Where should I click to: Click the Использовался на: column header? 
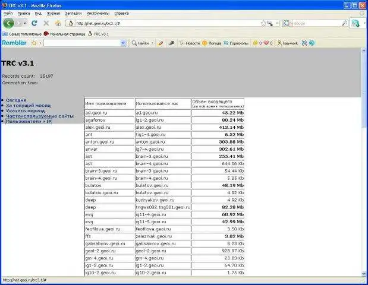[x=163, y=103]
